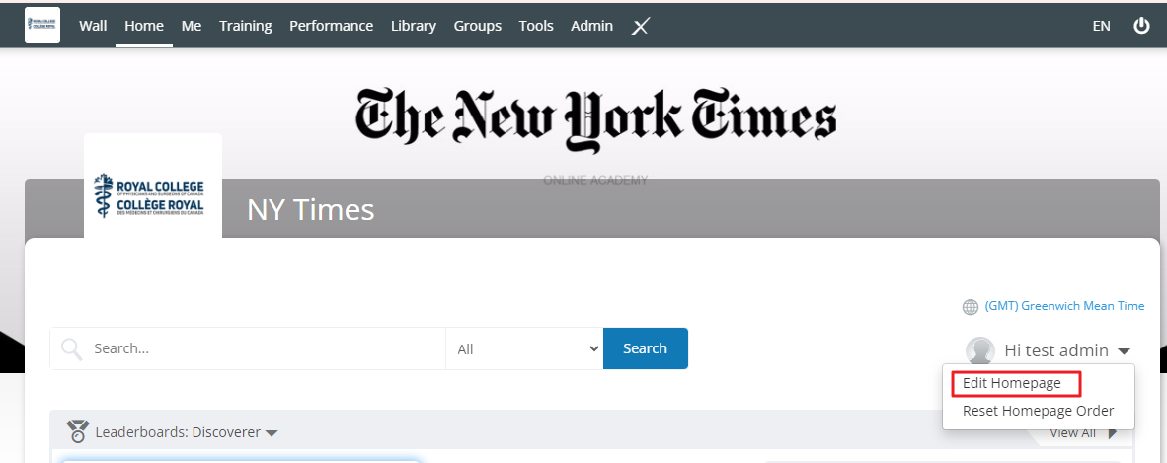This screenshot has height=463, width=1167.
Task: Go to the Home tab
Action: point(143,26)
